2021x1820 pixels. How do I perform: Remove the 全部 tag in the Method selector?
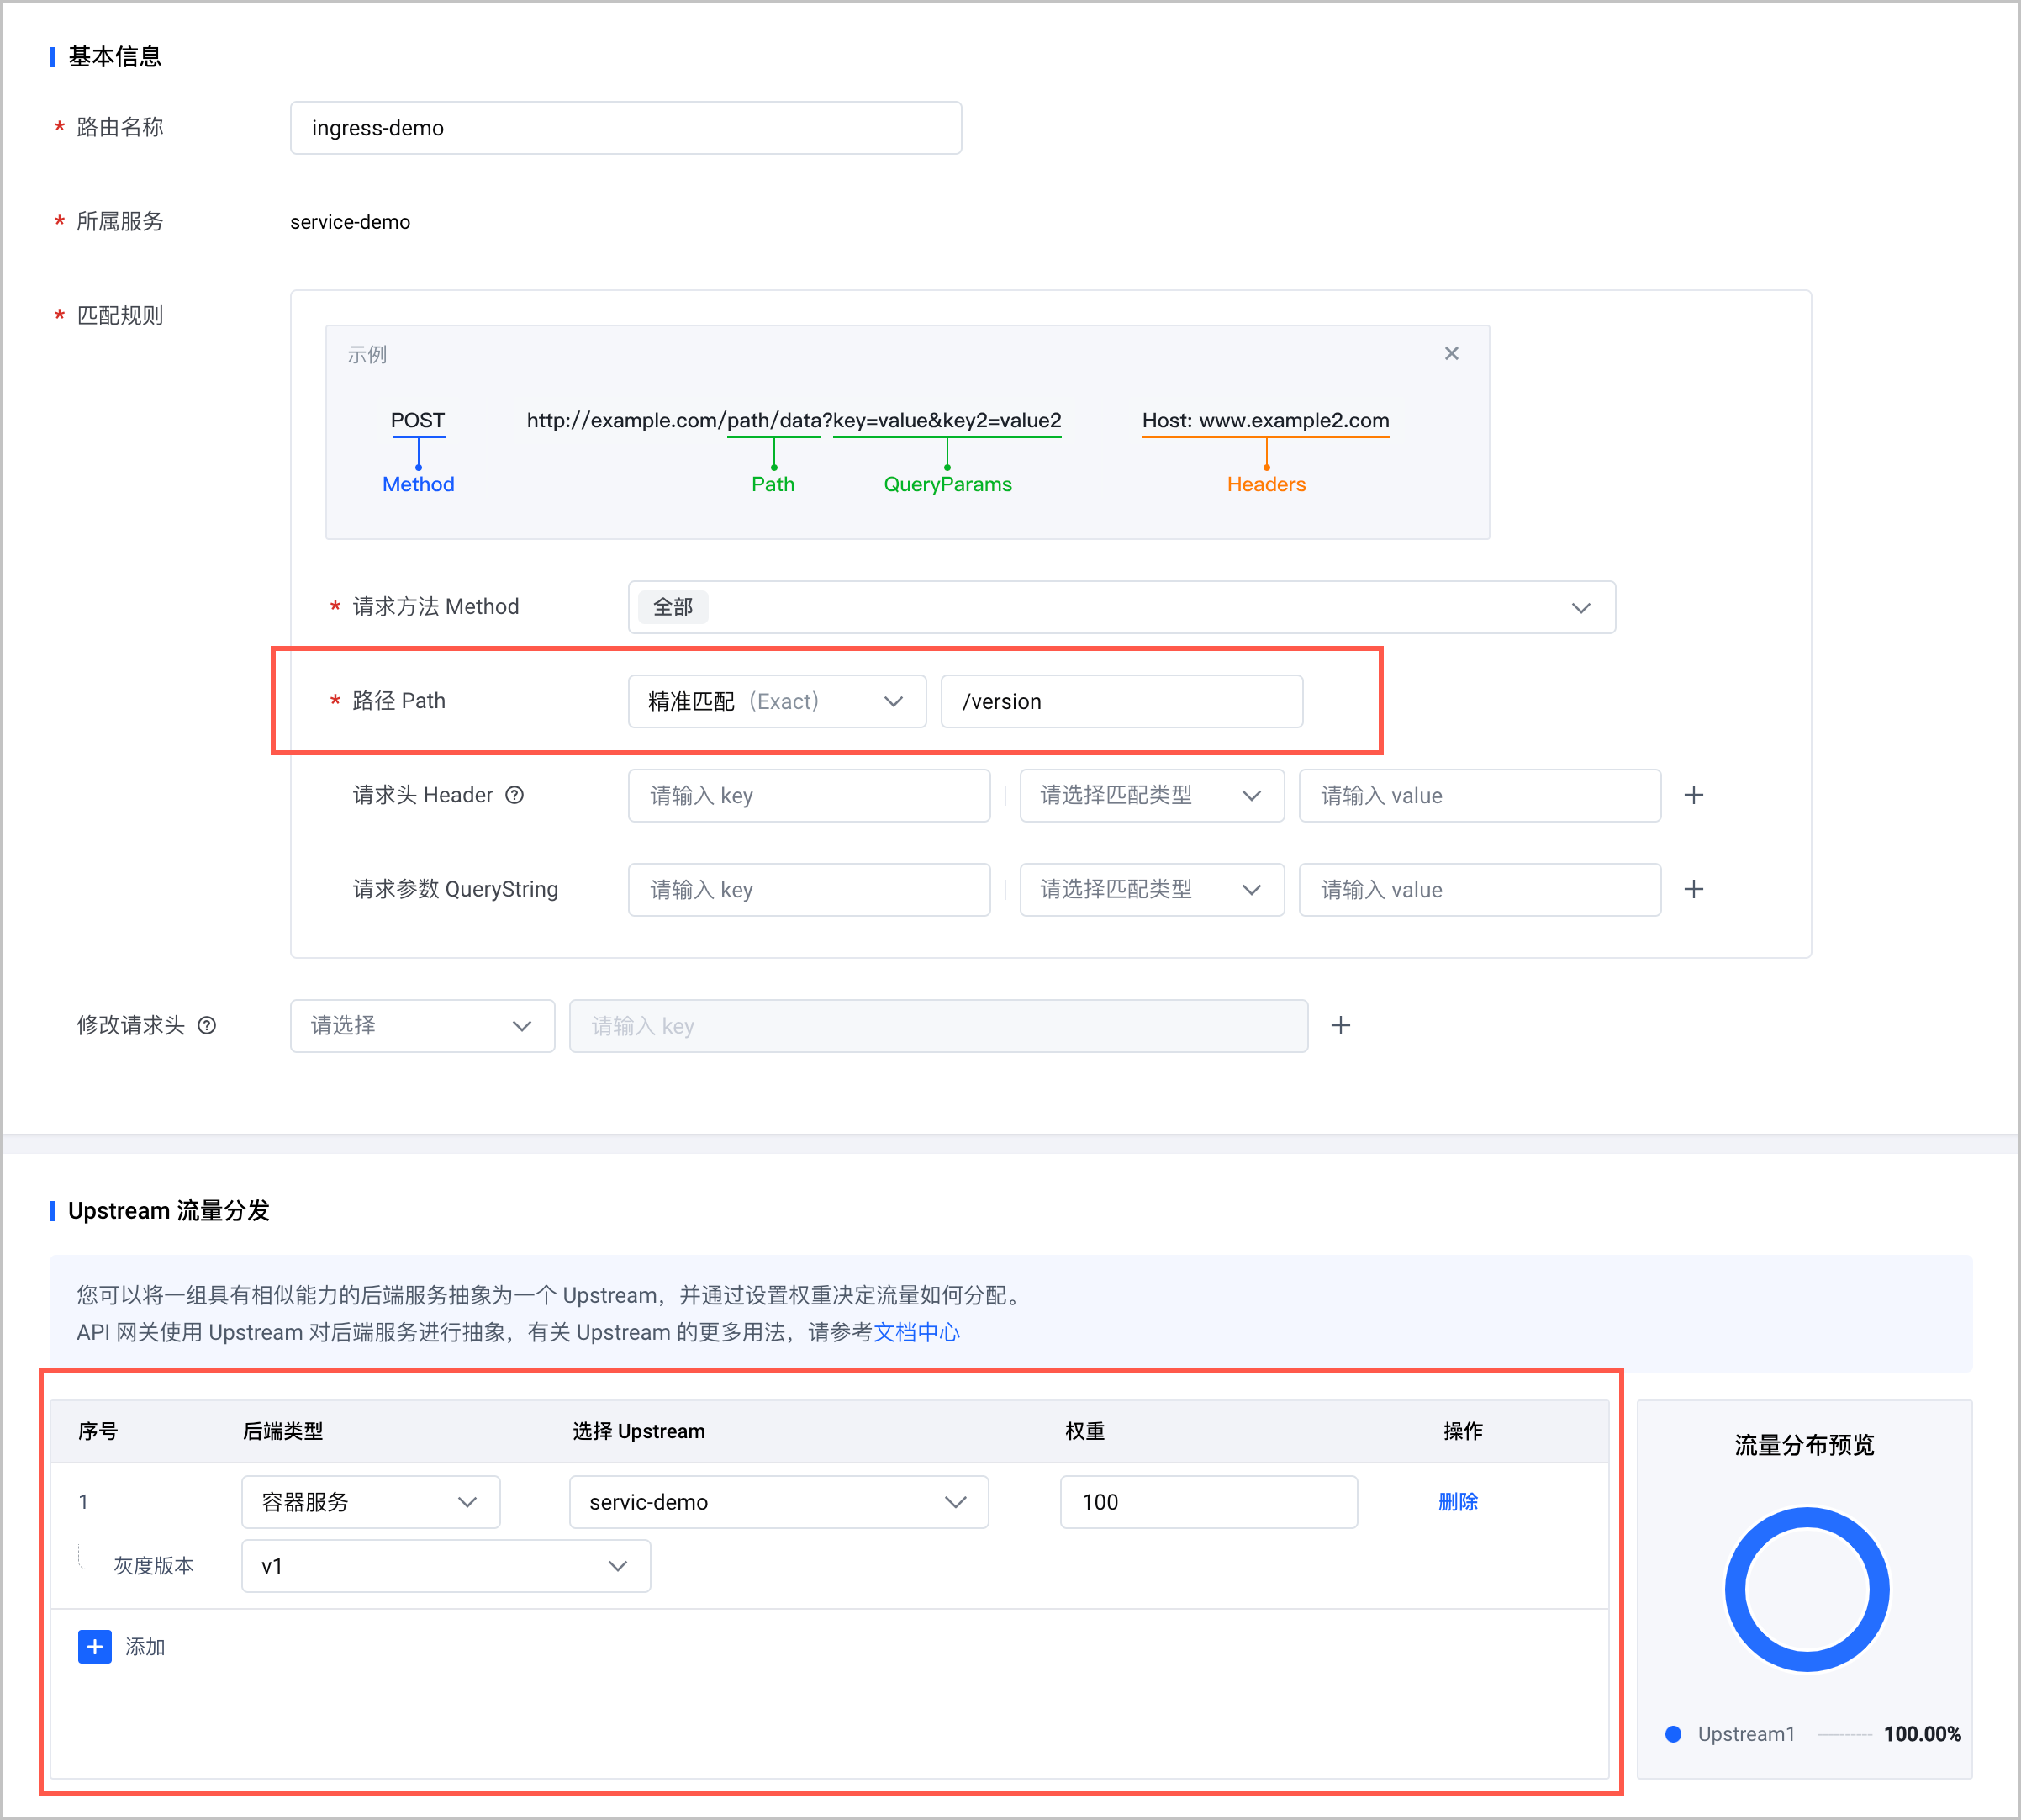tap(673, 607)
